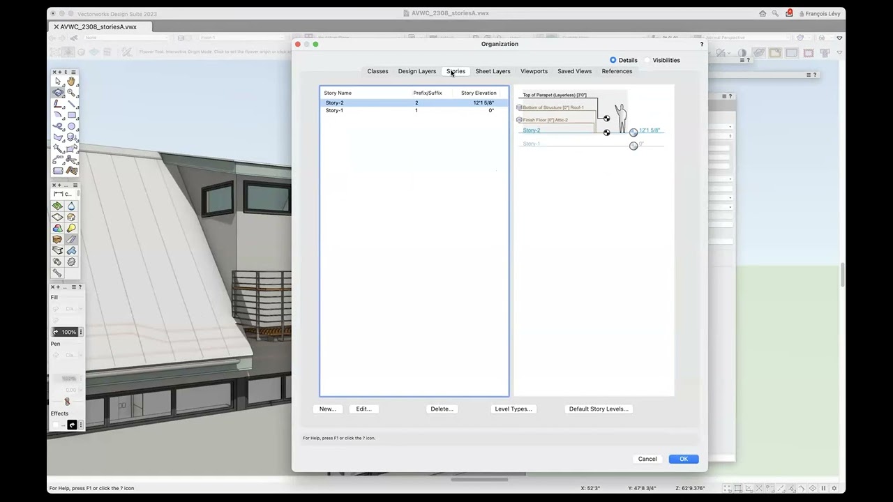Click the water drop tool set icon
The width and height of the screenshot is (893, 502).
tap(71, 206)
